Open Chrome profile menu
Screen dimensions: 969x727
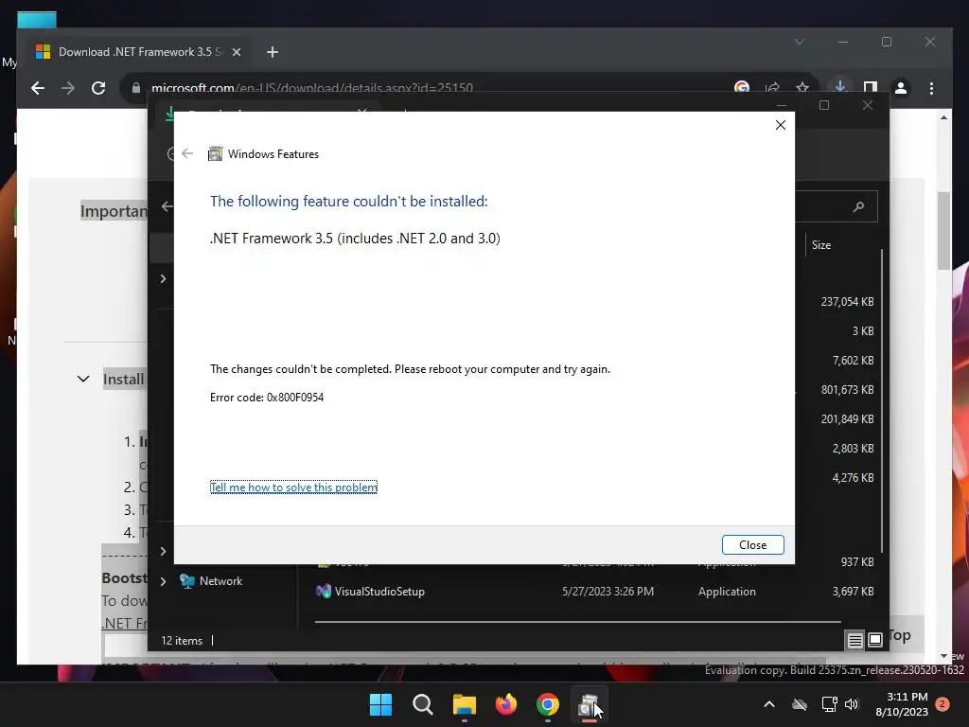[901, 88]
